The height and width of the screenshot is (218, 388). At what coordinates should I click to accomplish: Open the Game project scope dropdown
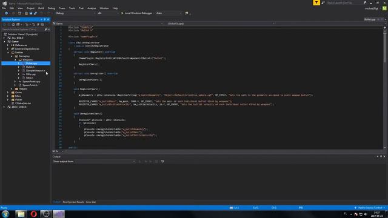[x=108, y=24]
